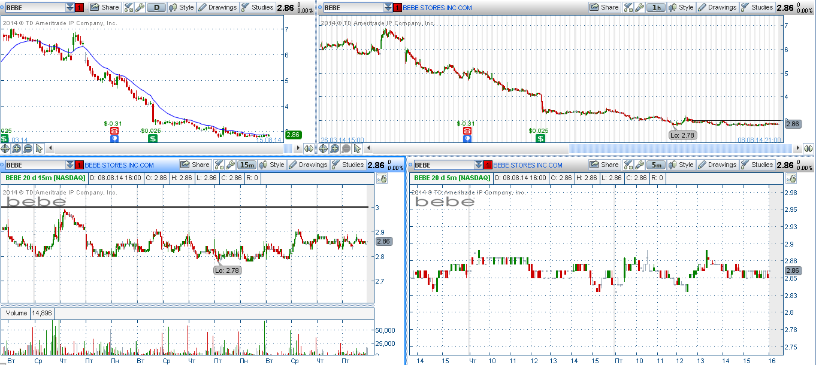Click the pan crosshair icon under the 1h chart
816x365 pixels.
324,148
